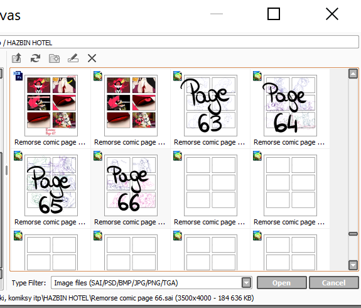Select the Page 64 sketch thumbnail
This screenshot has width=361, height=308.
pyautogui.click(x=290, y=106)
